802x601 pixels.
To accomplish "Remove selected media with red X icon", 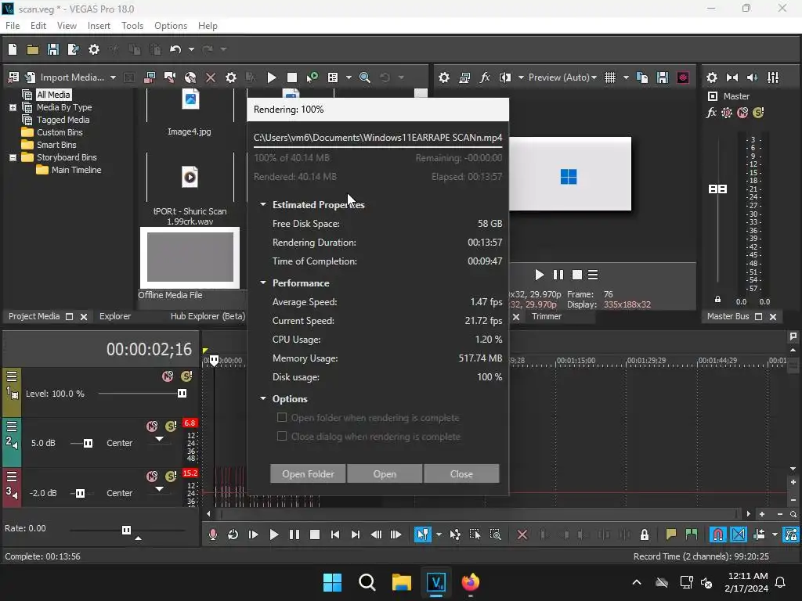I will pyautogui.click(x=210, y=77).
